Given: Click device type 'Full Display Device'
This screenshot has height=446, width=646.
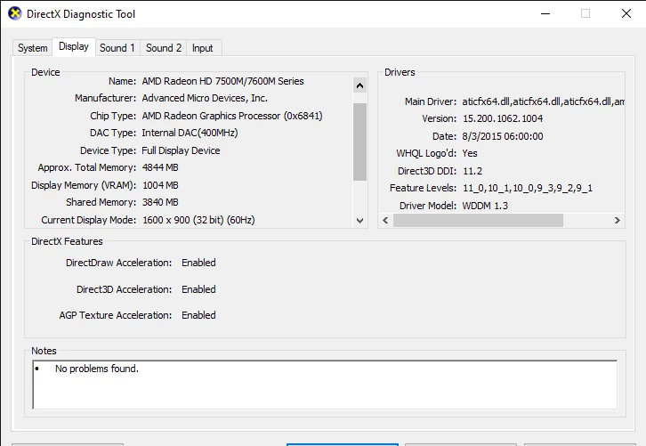Looking at the screenshot, I should tap(181, 150).
